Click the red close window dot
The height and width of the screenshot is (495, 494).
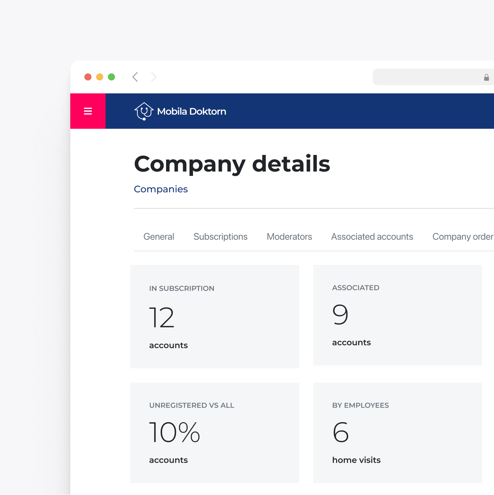(88, 77)
